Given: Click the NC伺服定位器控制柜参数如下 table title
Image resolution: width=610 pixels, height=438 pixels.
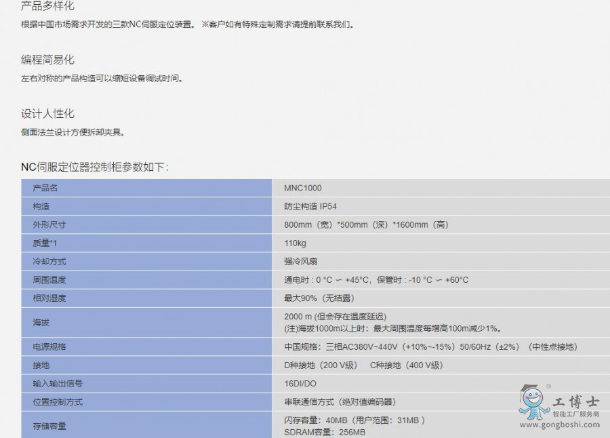Looking at the screenshot, I should (94, 167).
